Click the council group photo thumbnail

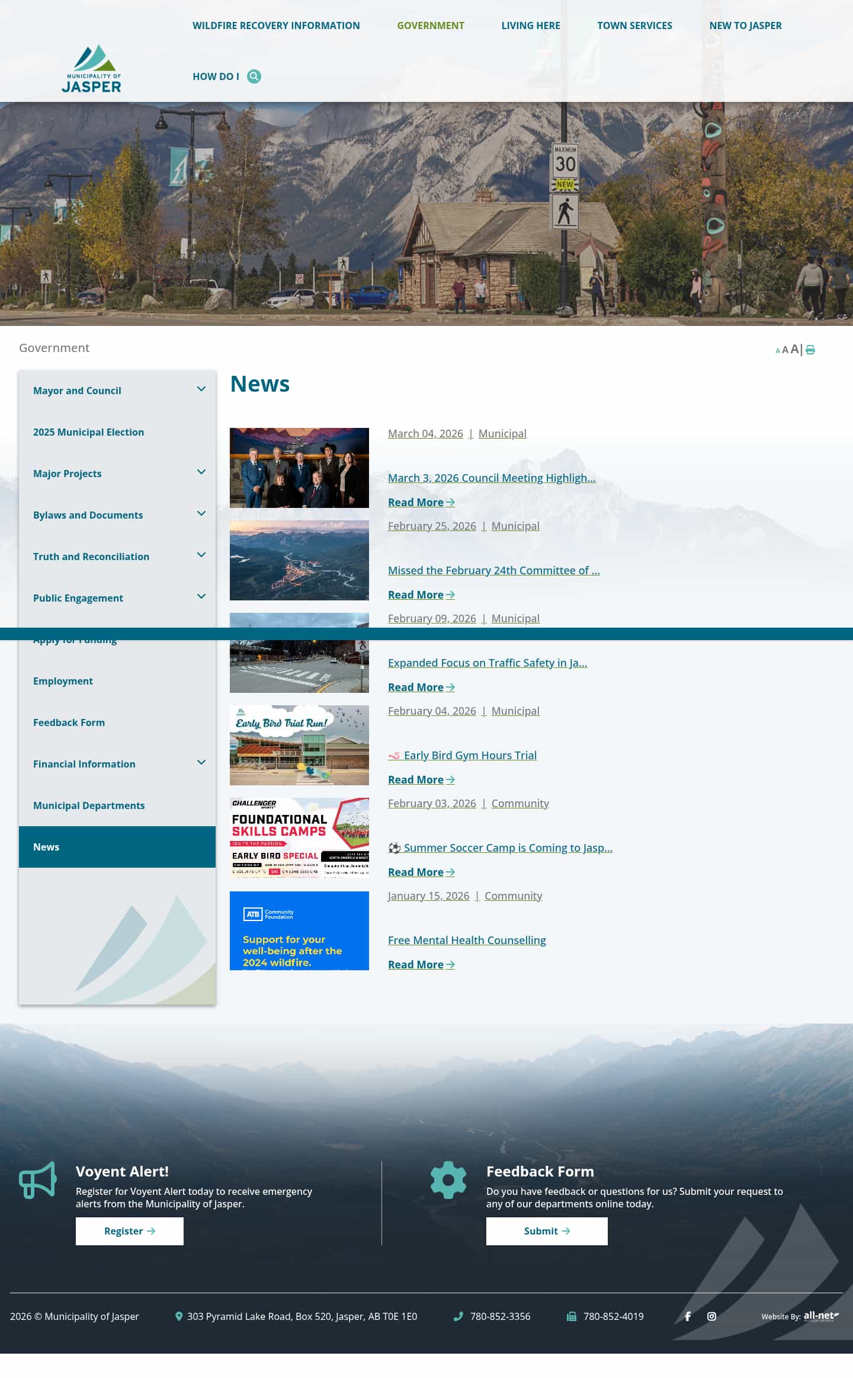pos(299,468)
